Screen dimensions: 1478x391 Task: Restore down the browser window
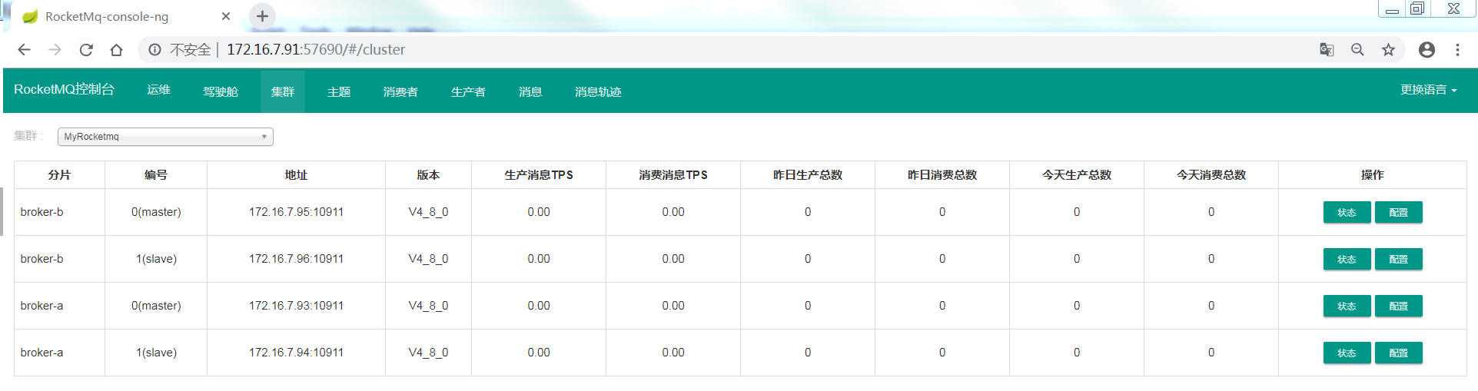click(x=1417, y=8)
